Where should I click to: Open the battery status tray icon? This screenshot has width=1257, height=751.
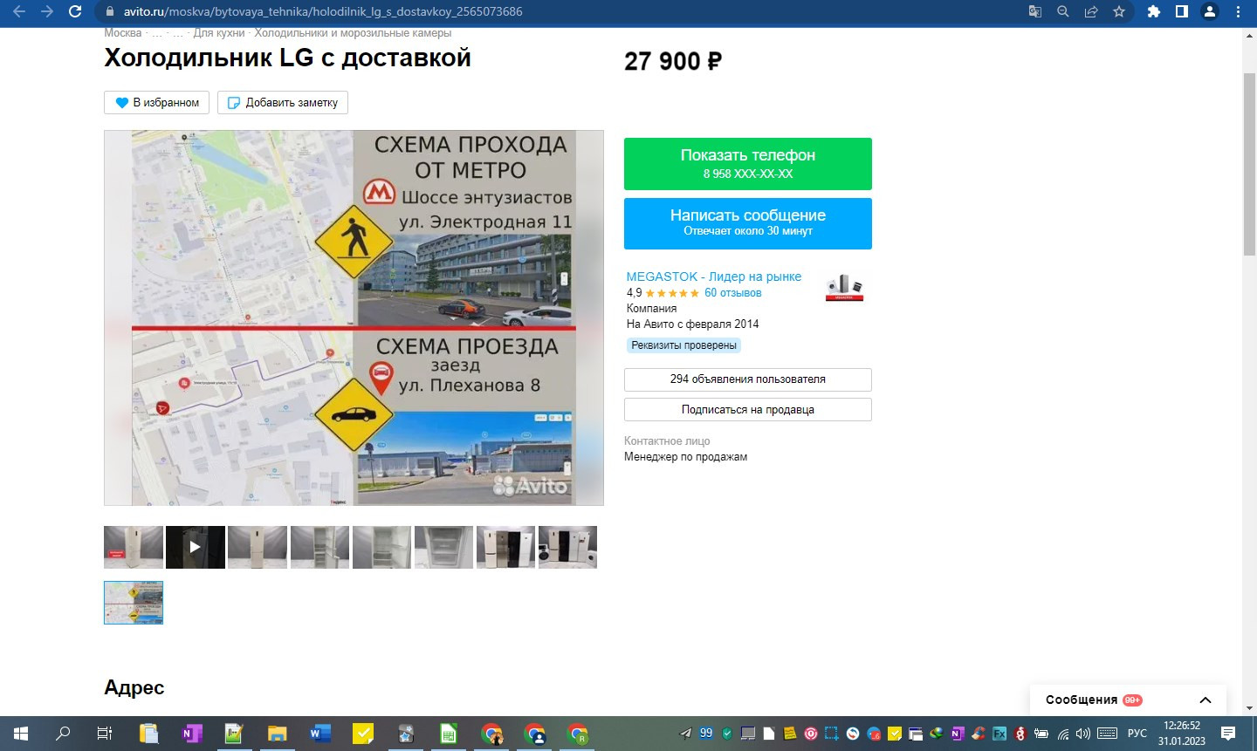coord(1041,734)
